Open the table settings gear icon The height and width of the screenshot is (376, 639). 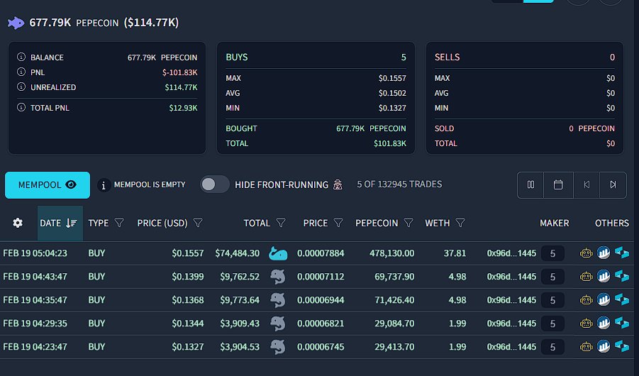click(x=18, y=223)
